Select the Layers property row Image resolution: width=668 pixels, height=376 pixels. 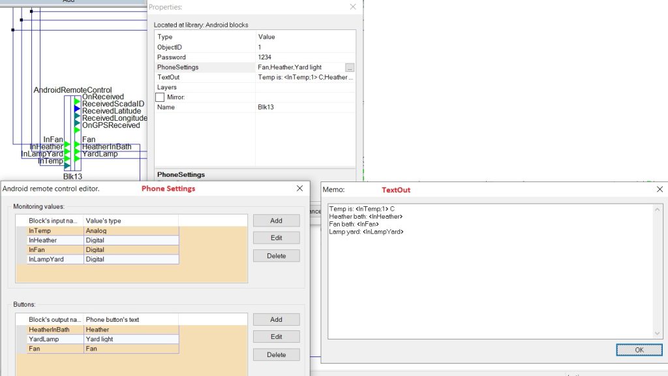coord(255,87)
